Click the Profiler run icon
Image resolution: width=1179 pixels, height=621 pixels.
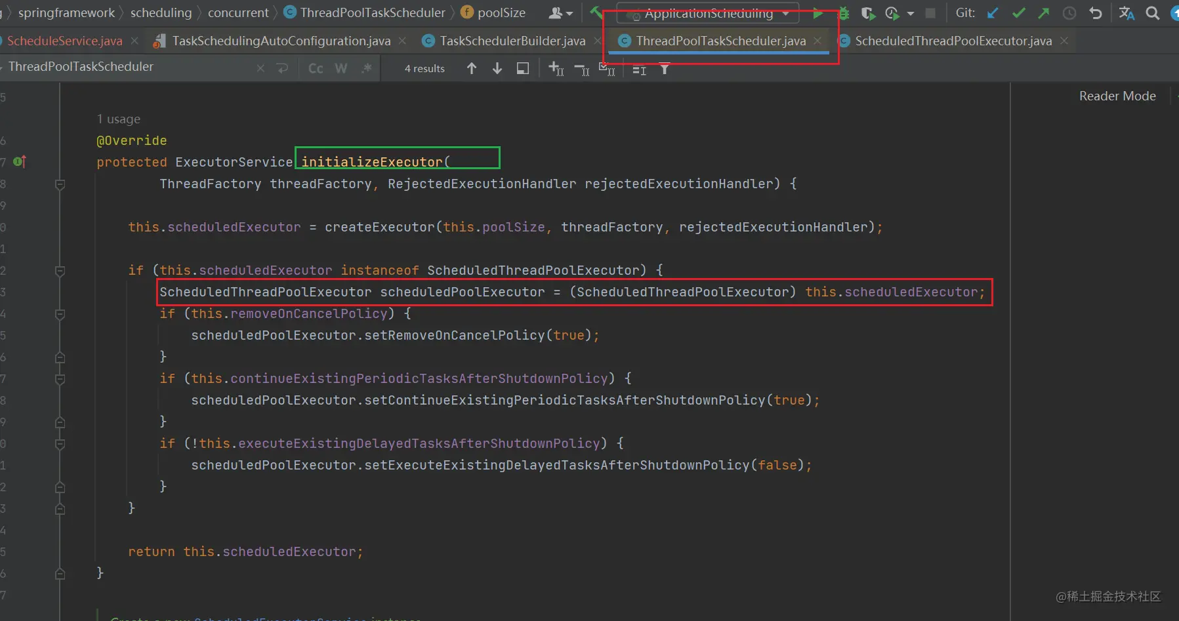pos(892,13)
